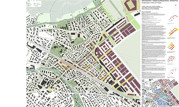
Task: Click the dark blue legend swatch
Action: [28, 4]
